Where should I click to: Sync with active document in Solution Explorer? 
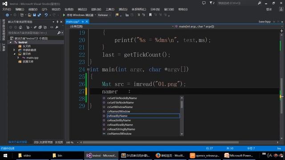(x=35, y=28)
